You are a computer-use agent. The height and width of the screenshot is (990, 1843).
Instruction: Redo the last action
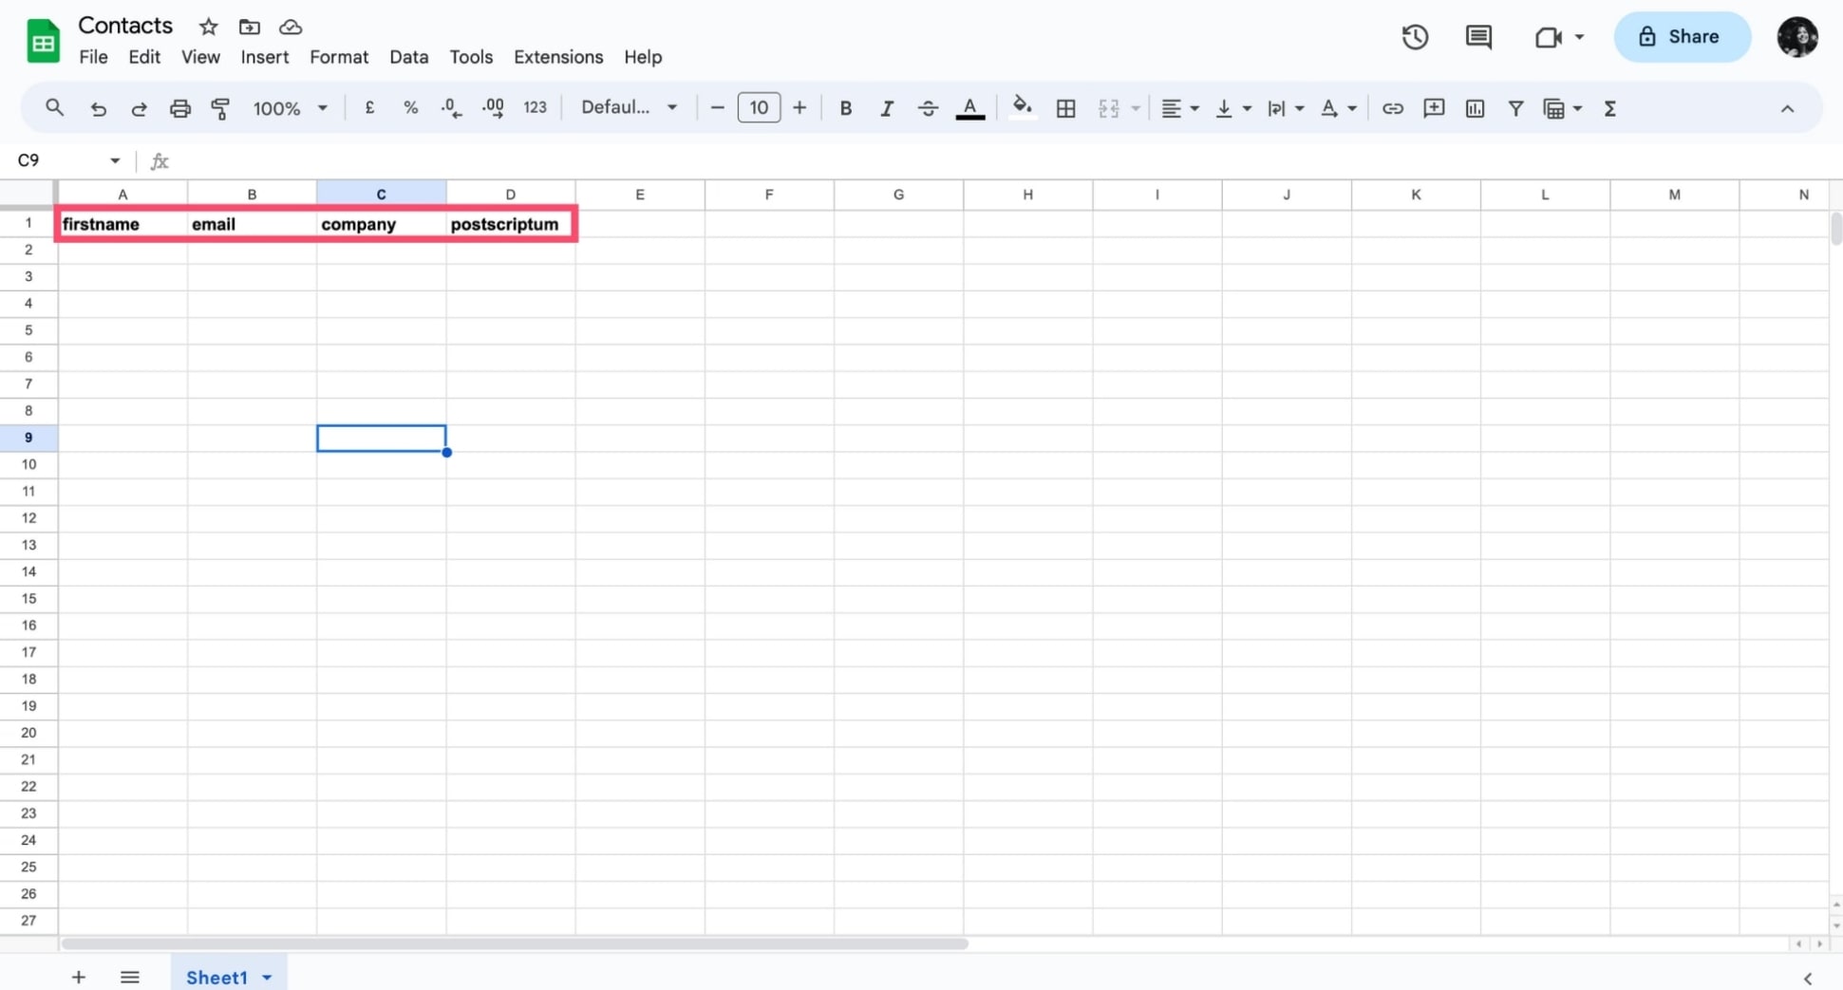click(x=139, y=108)
